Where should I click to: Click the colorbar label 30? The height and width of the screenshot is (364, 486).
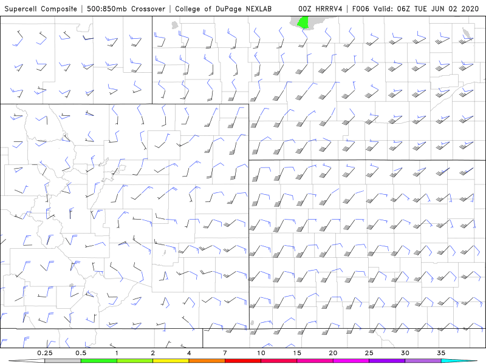point(405,353)
